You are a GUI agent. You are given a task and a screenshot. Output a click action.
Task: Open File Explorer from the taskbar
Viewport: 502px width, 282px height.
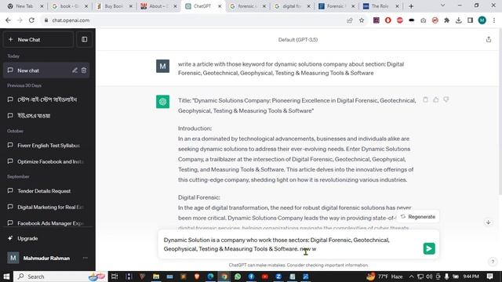[156, 277]
